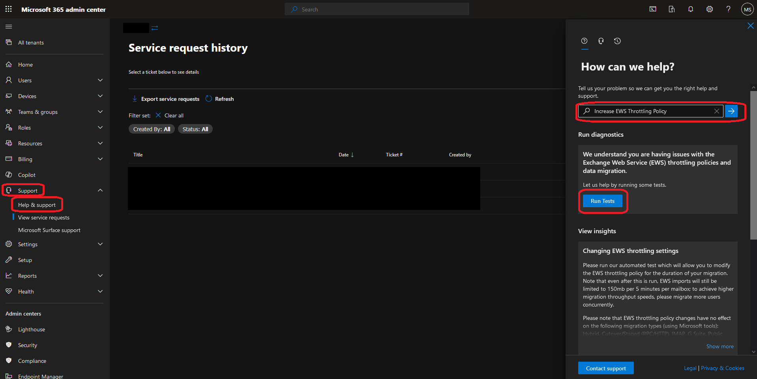Open the settings gear in top bar
The image size is (757, 379).
709,9
